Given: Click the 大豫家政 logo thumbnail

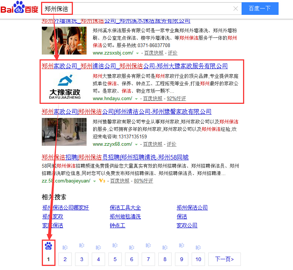Looking at the screenshot, I should (x=65, y=86).
